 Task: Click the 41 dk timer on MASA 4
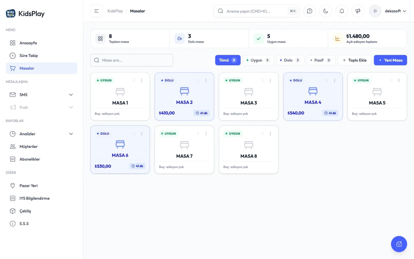(x=330, y=113)
